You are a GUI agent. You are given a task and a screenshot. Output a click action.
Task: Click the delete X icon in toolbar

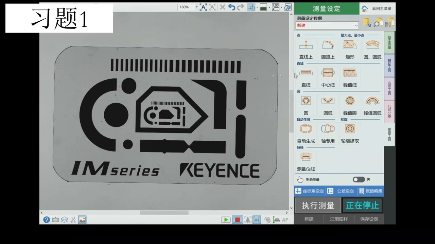(x=223, y=7)
